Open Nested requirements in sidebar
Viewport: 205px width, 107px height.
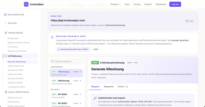coord(16,106)
